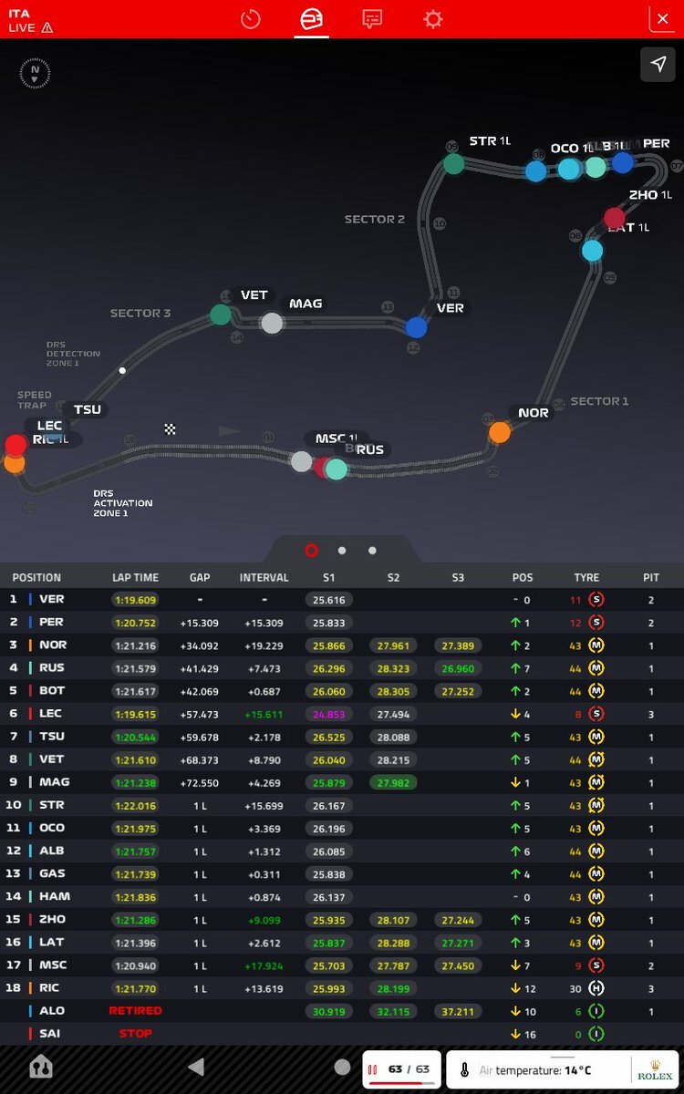Tap the circle home navigation button

(x=342, y=1068)
